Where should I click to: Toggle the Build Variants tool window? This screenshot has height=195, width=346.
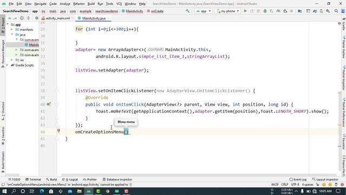click(3, 161)
